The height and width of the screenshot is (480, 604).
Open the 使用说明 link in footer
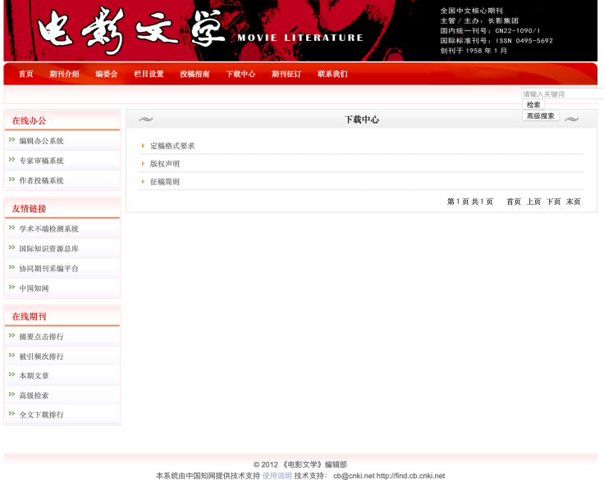(x=277, y=475)
